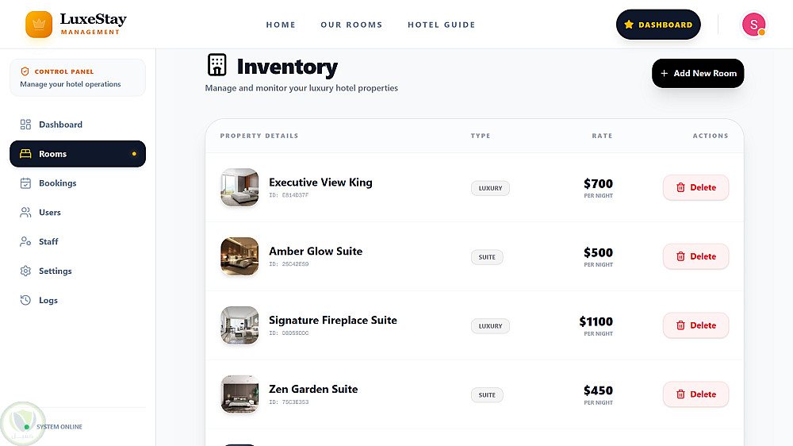
Task: Open the Logs history icon
Action: [25, 301]
